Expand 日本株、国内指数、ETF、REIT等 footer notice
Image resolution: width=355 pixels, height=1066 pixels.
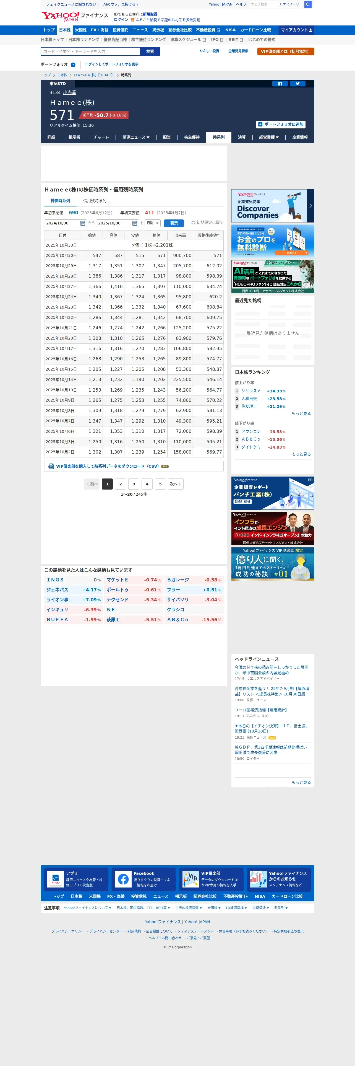[x=143, y=908]
